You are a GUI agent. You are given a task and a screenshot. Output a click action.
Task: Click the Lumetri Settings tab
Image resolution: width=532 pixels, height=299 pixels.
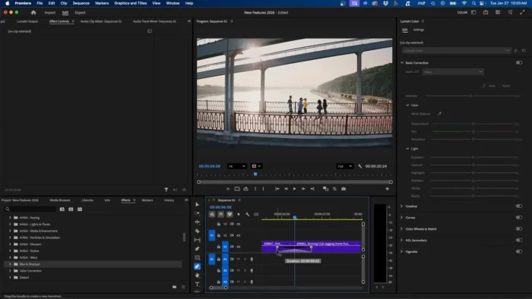tap(418, 30)
